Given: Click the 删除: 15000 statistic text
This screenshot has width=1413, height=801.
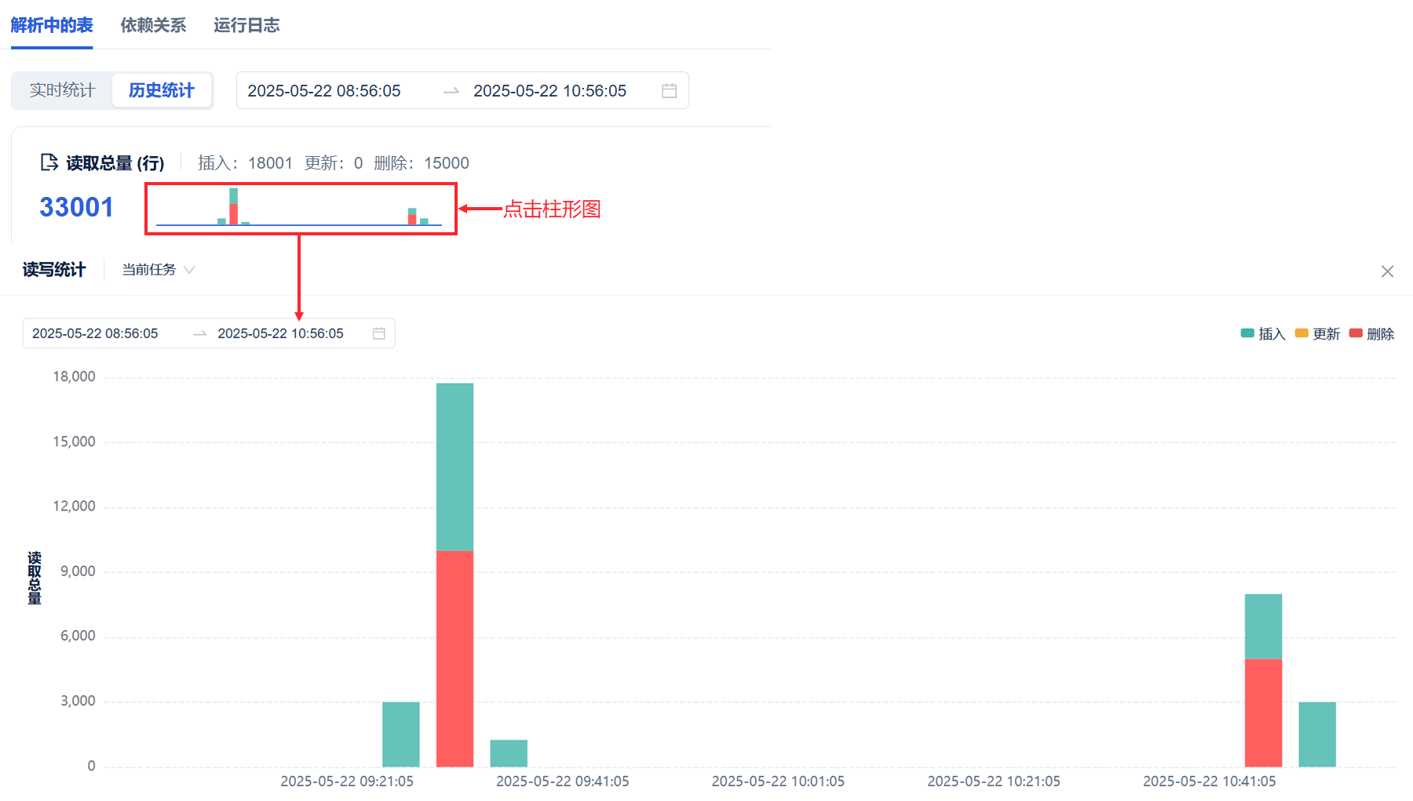Looking at the screenshot, I should point(422,163).
